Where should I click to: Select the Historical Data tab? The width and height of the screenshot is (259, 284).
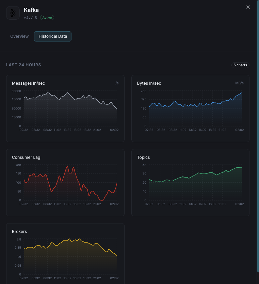[x=52, y=36]
